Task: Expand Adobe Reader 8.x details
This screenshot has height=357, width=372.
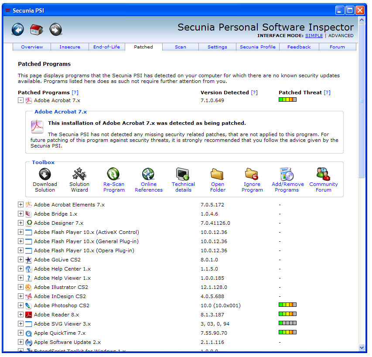Action: [x=20, y=315]
